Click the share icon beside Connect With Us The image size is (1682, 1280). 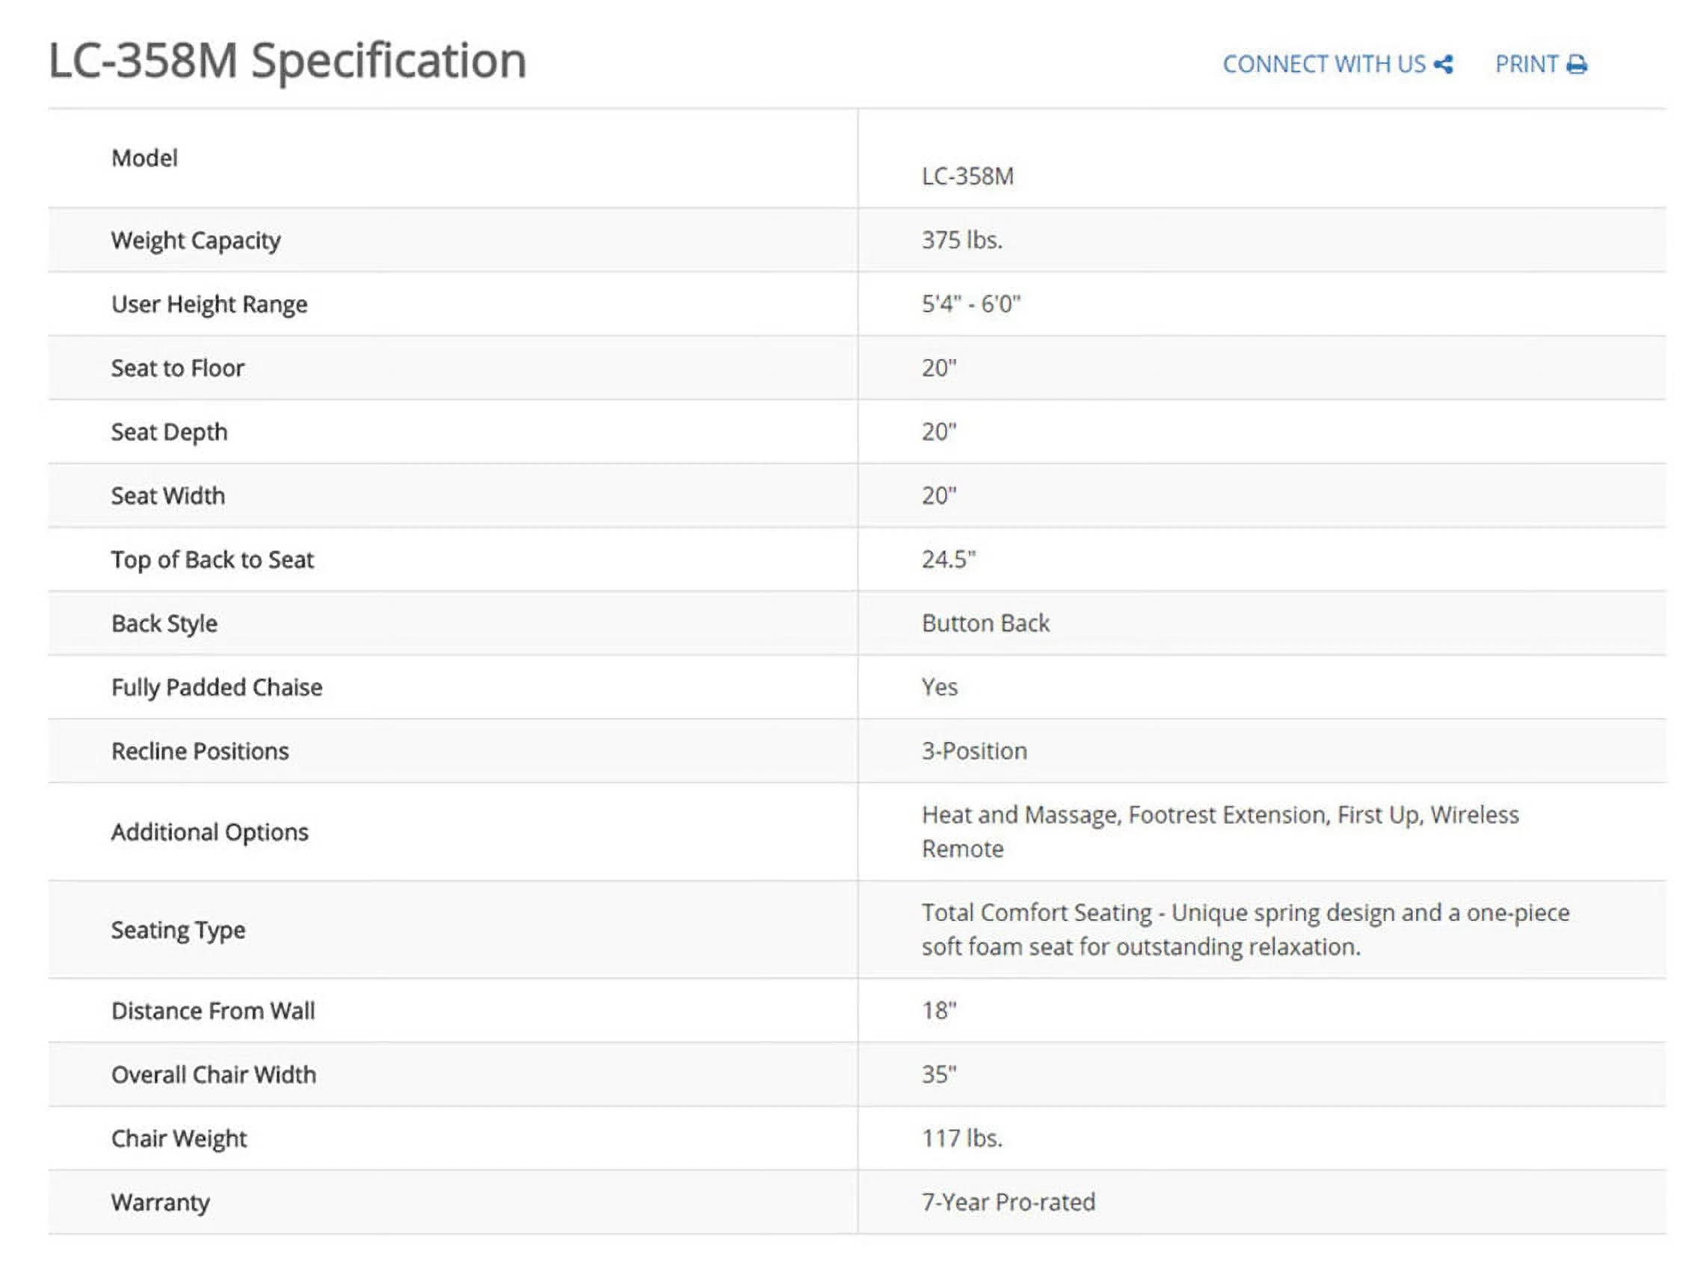(x=1443, y=65)
